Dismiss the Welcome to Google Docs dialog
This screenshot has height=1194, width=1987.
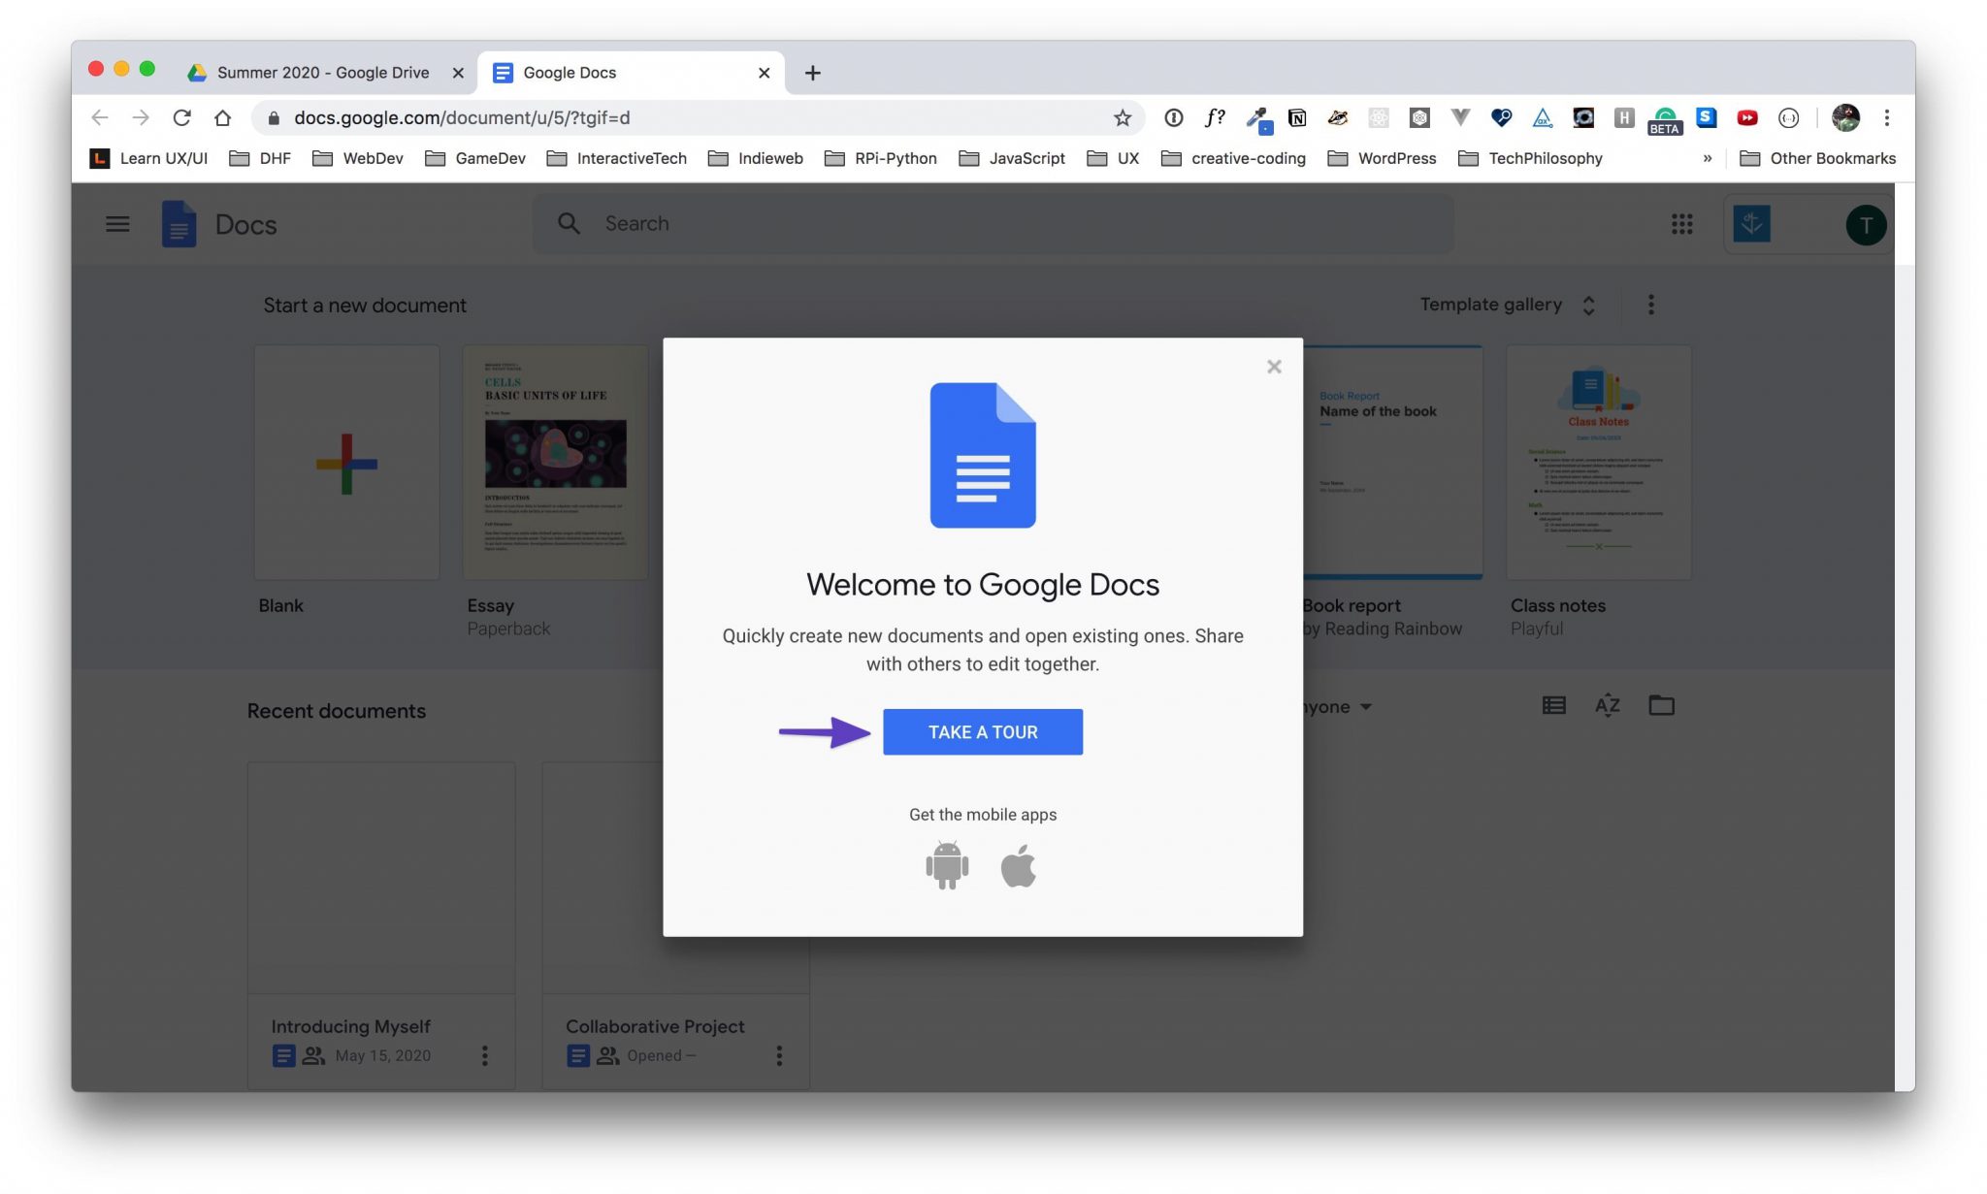tap(1274, 367)
